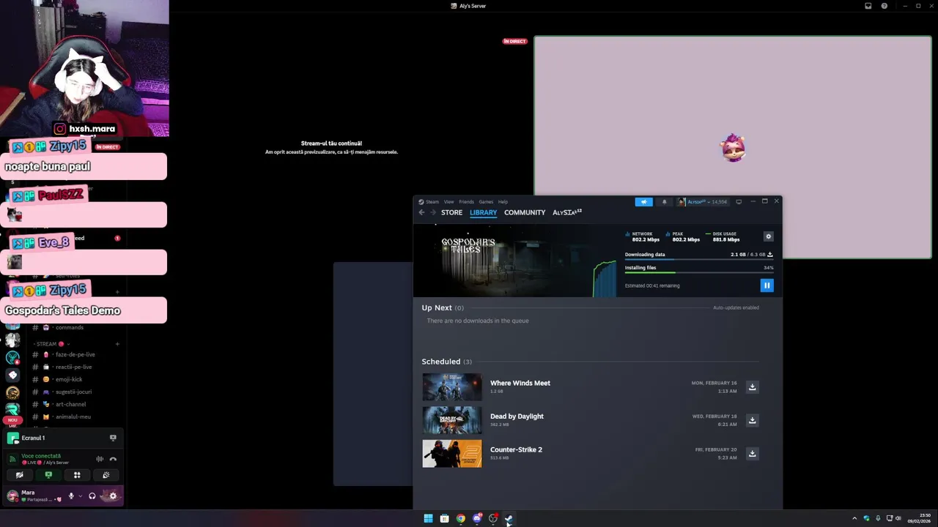Viewport: 938px width, 527px height.
Task: Switch to the STORE tab
Action: tap(451, 212)
